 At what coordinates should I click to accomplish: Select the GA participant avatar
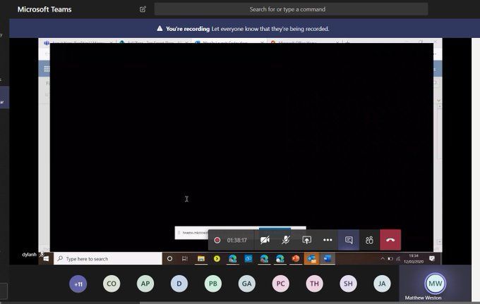click(247, 284)
